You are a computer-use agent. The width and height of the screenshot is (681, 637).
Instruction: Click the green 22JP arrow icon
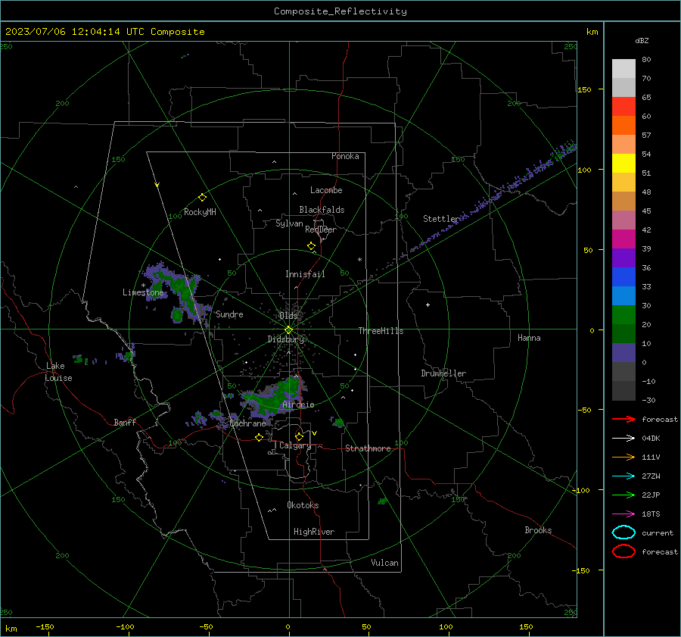pyautogui.click(x=623, y=495)
